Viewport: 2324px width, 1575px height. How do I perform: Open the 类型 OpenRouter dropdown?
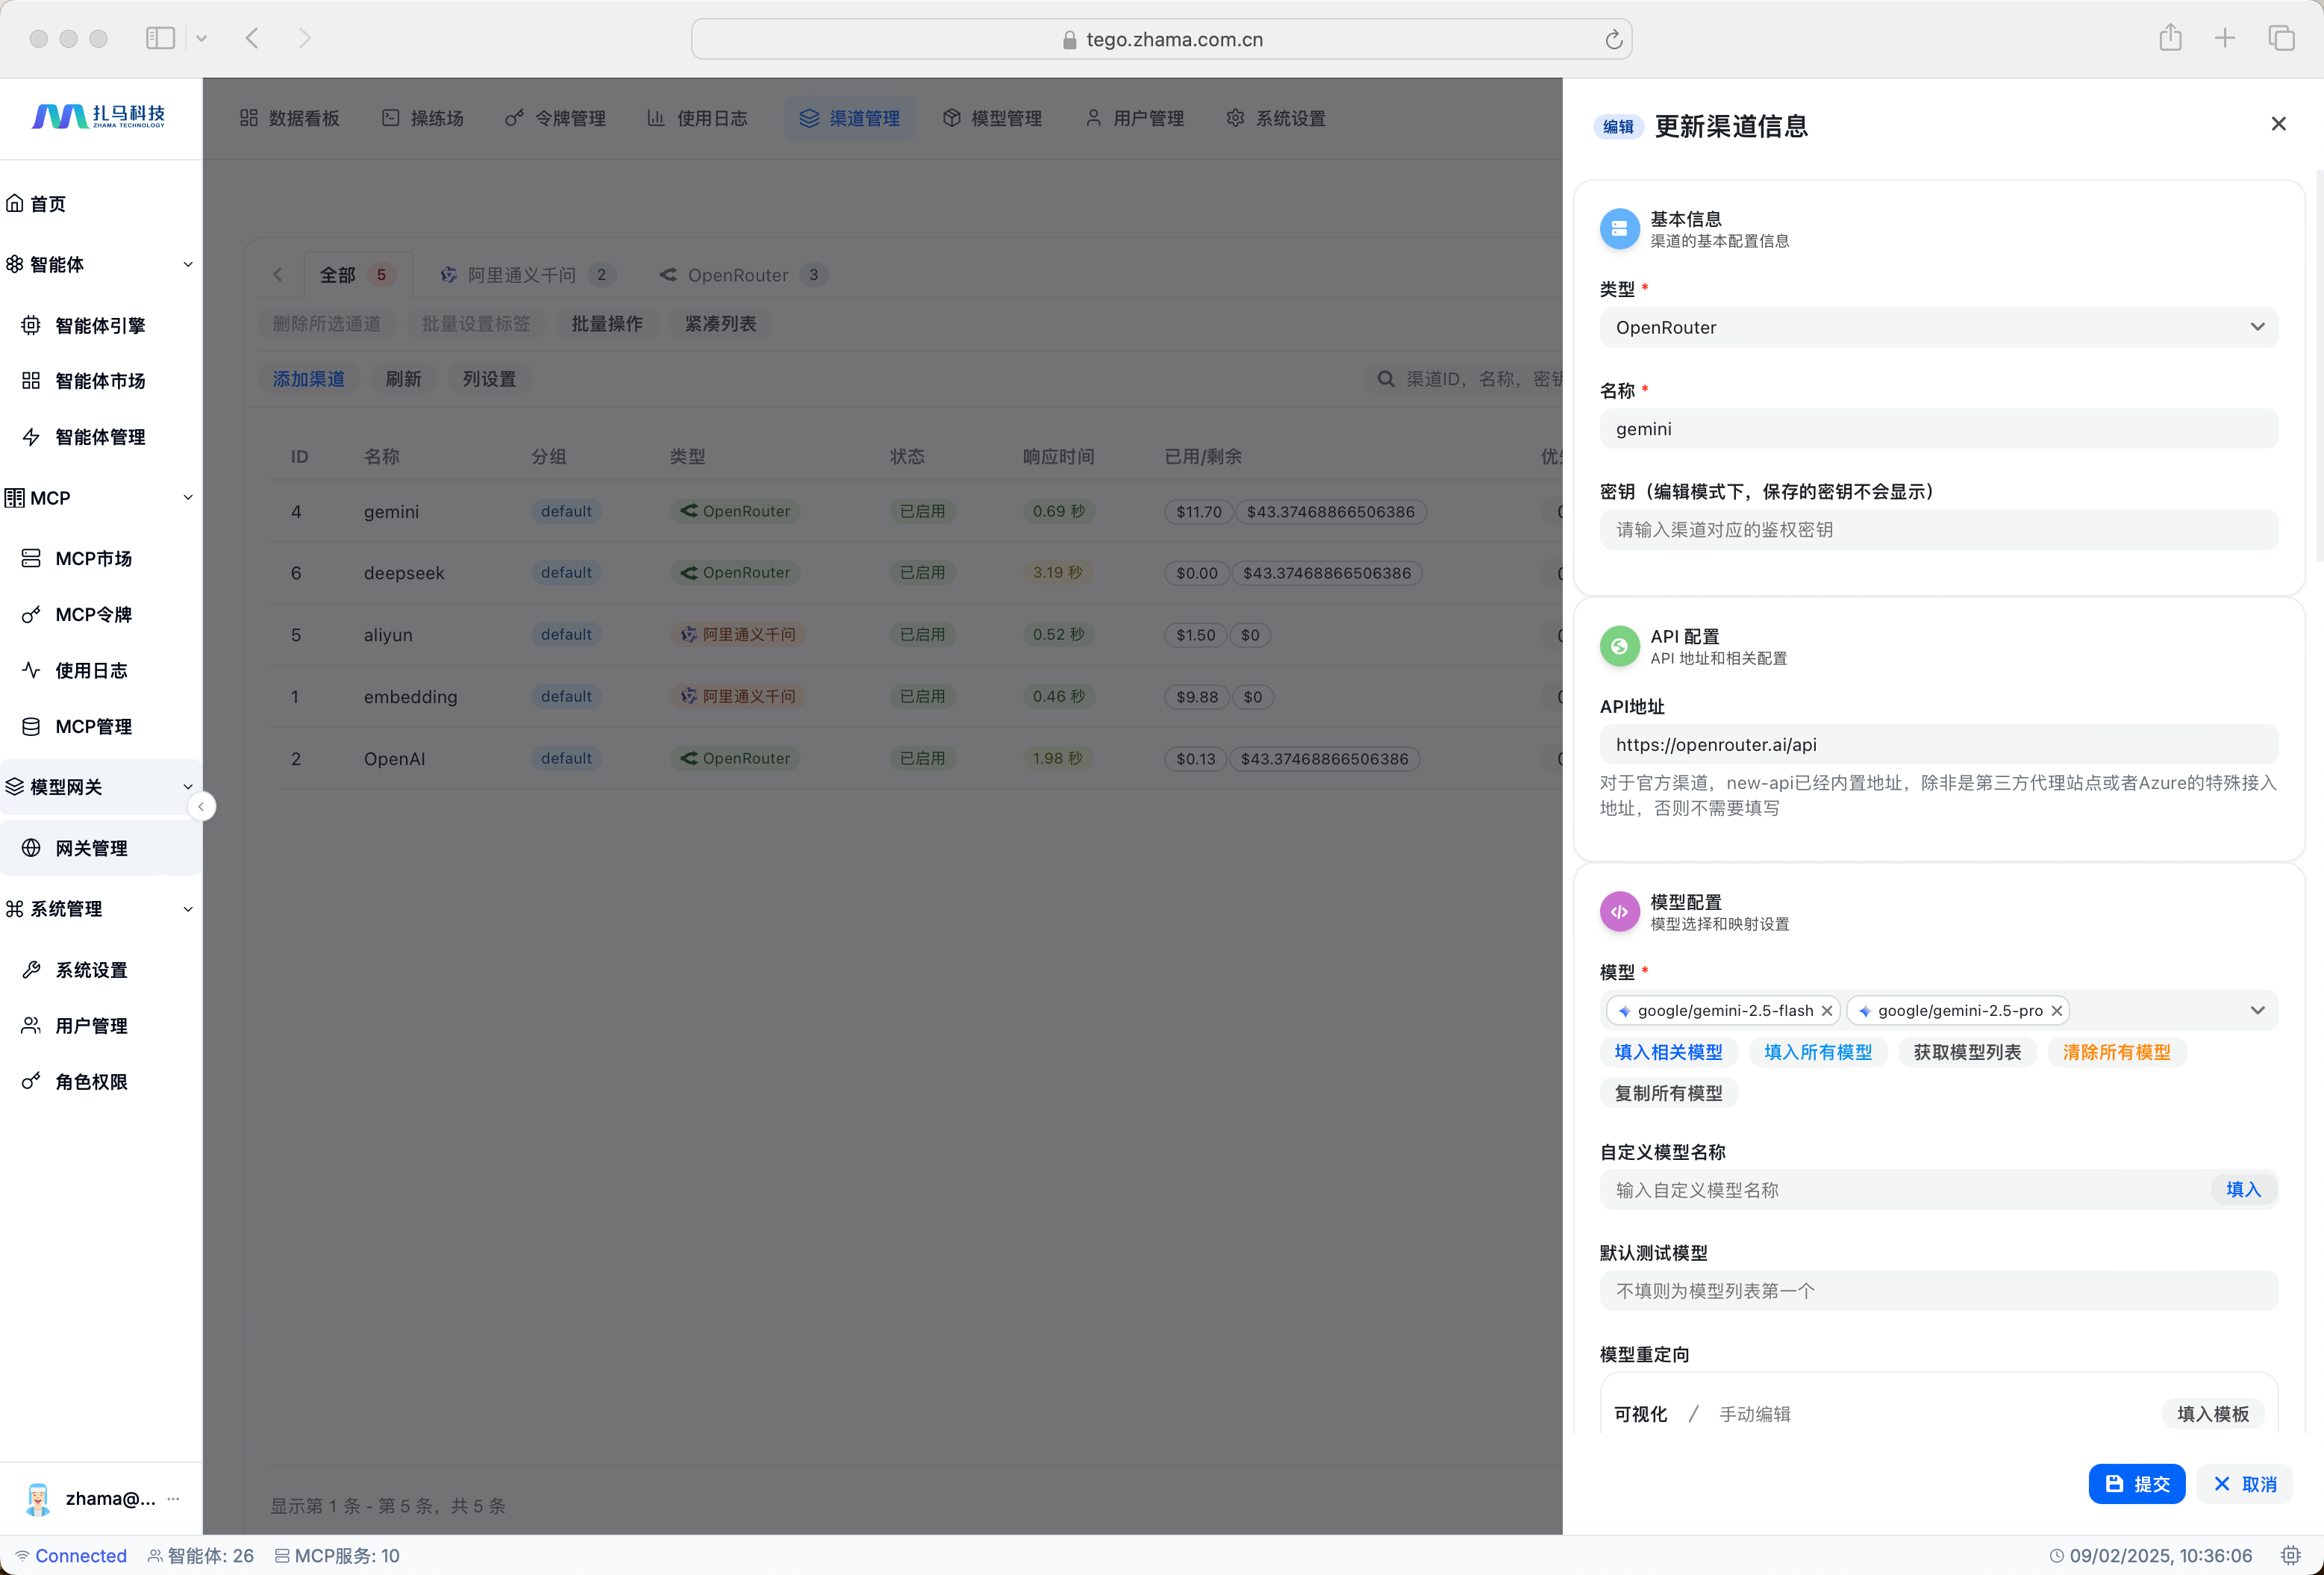1938,327
